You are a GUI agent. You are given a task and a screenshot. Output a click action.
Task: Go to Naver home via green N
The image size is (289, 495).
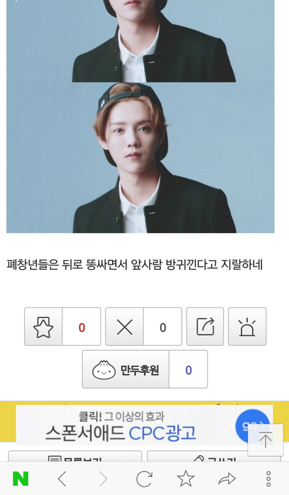coord(20,479)
